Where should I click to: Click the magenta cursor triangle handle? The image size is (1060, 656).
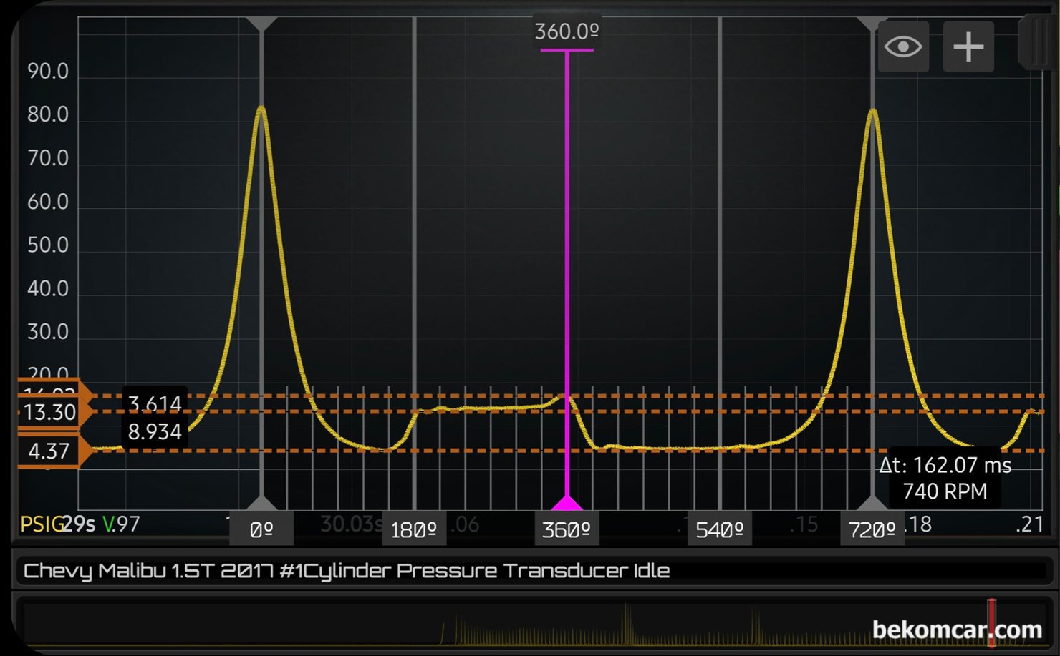click(567, 503)
